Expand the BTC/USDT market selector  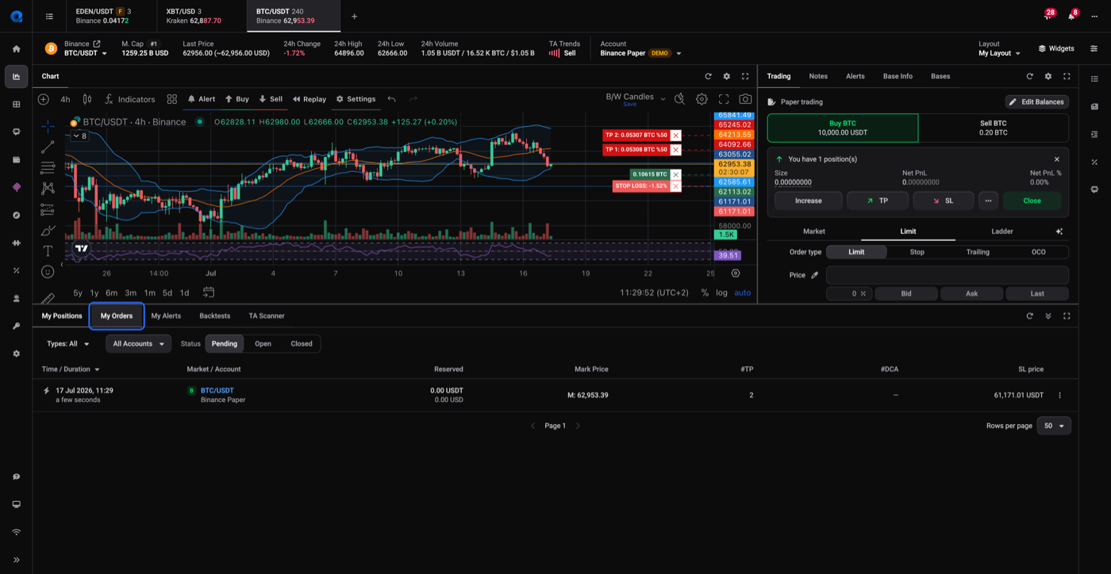(86, 53)
